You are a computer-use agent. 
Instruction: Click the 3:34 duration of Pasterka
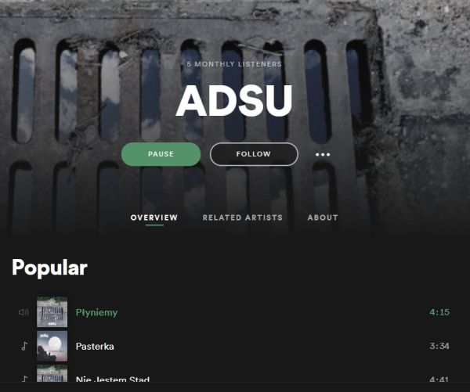pos(439,346)
